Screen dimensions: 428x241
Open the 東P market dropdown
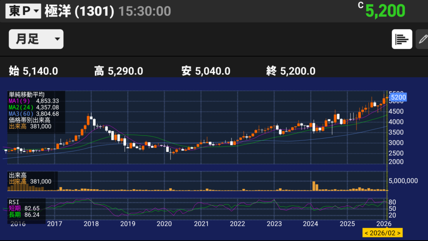click(23, 11)
